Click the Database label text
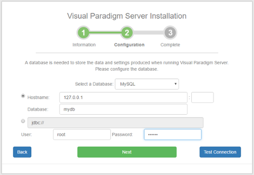 (38, 109)
